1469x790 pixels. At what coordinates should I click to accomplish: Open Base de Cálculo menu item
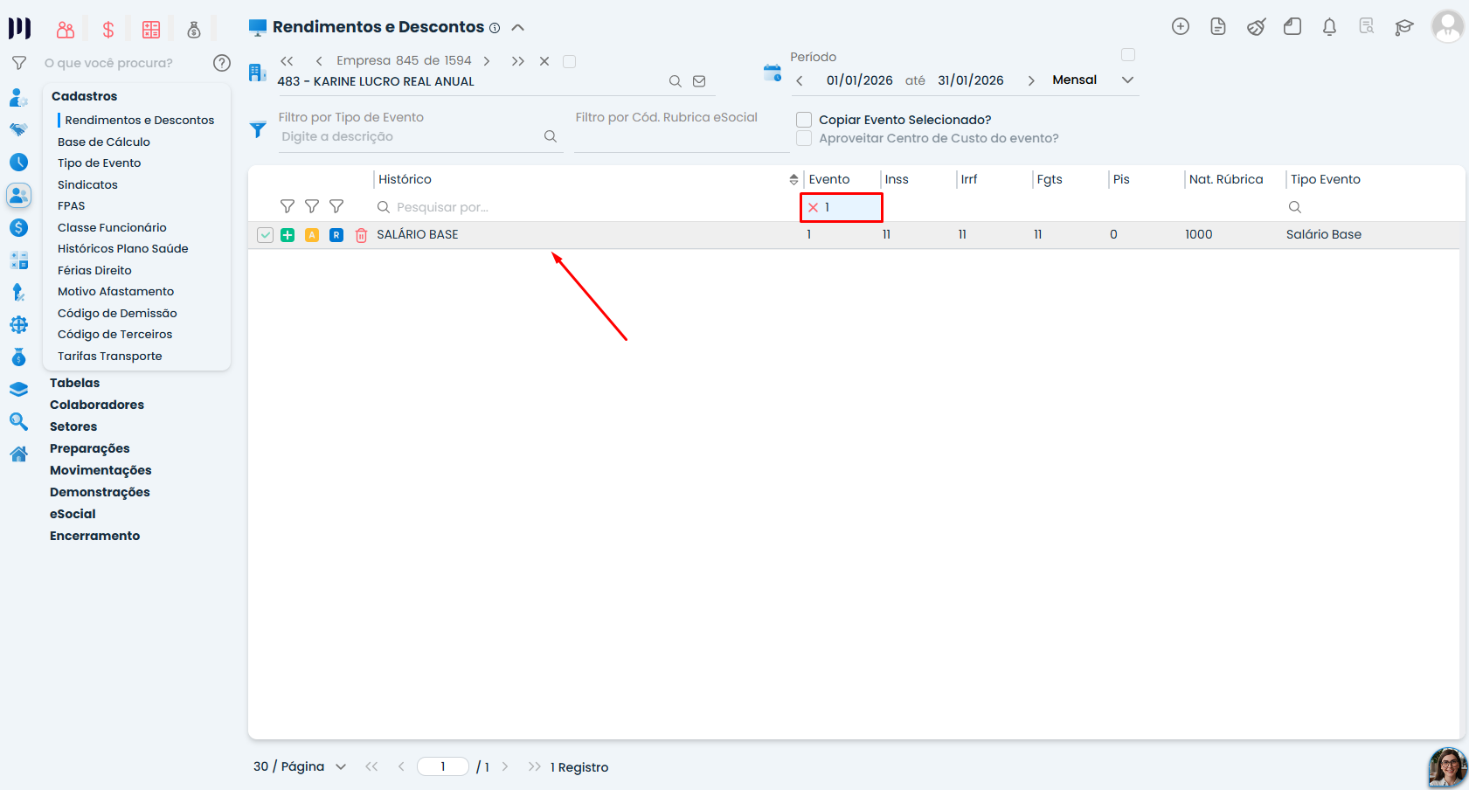104,142
